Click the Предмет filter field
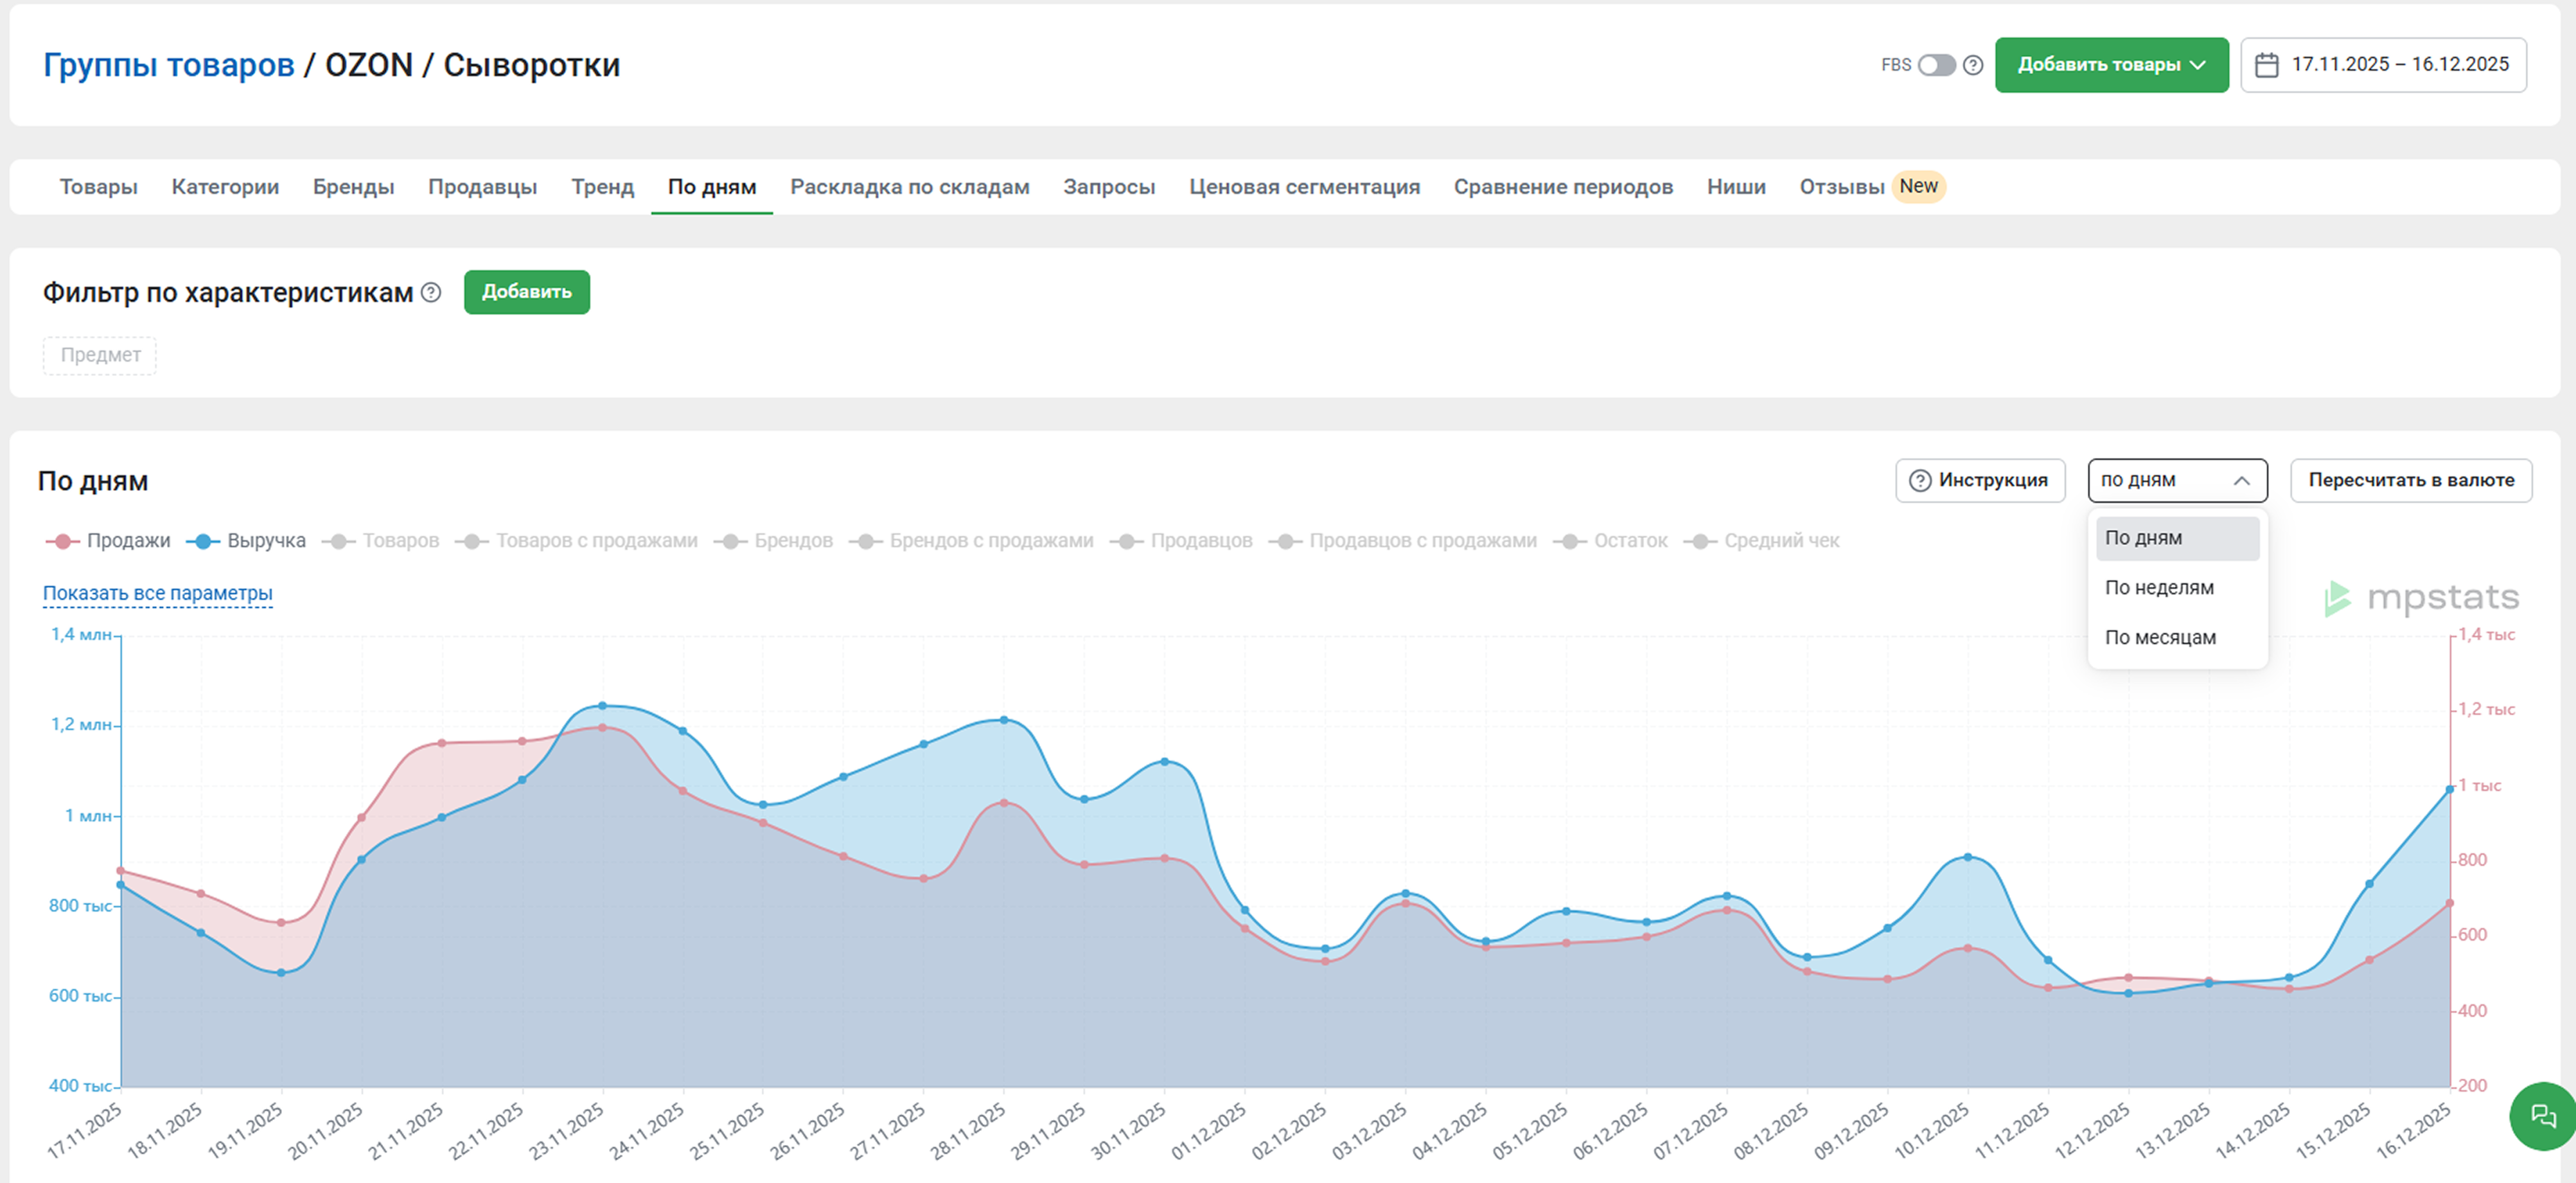 [x=100, y=355]
